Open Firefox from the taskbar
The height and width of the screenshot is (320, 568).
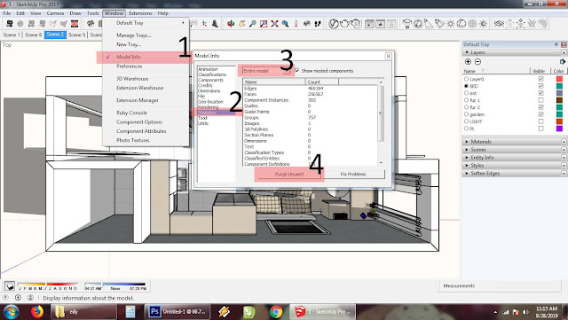point(37,312)
